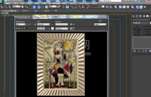Click Rendered Frame Window toolbar icon
151x97 pixels.
(x=141, y=7)
